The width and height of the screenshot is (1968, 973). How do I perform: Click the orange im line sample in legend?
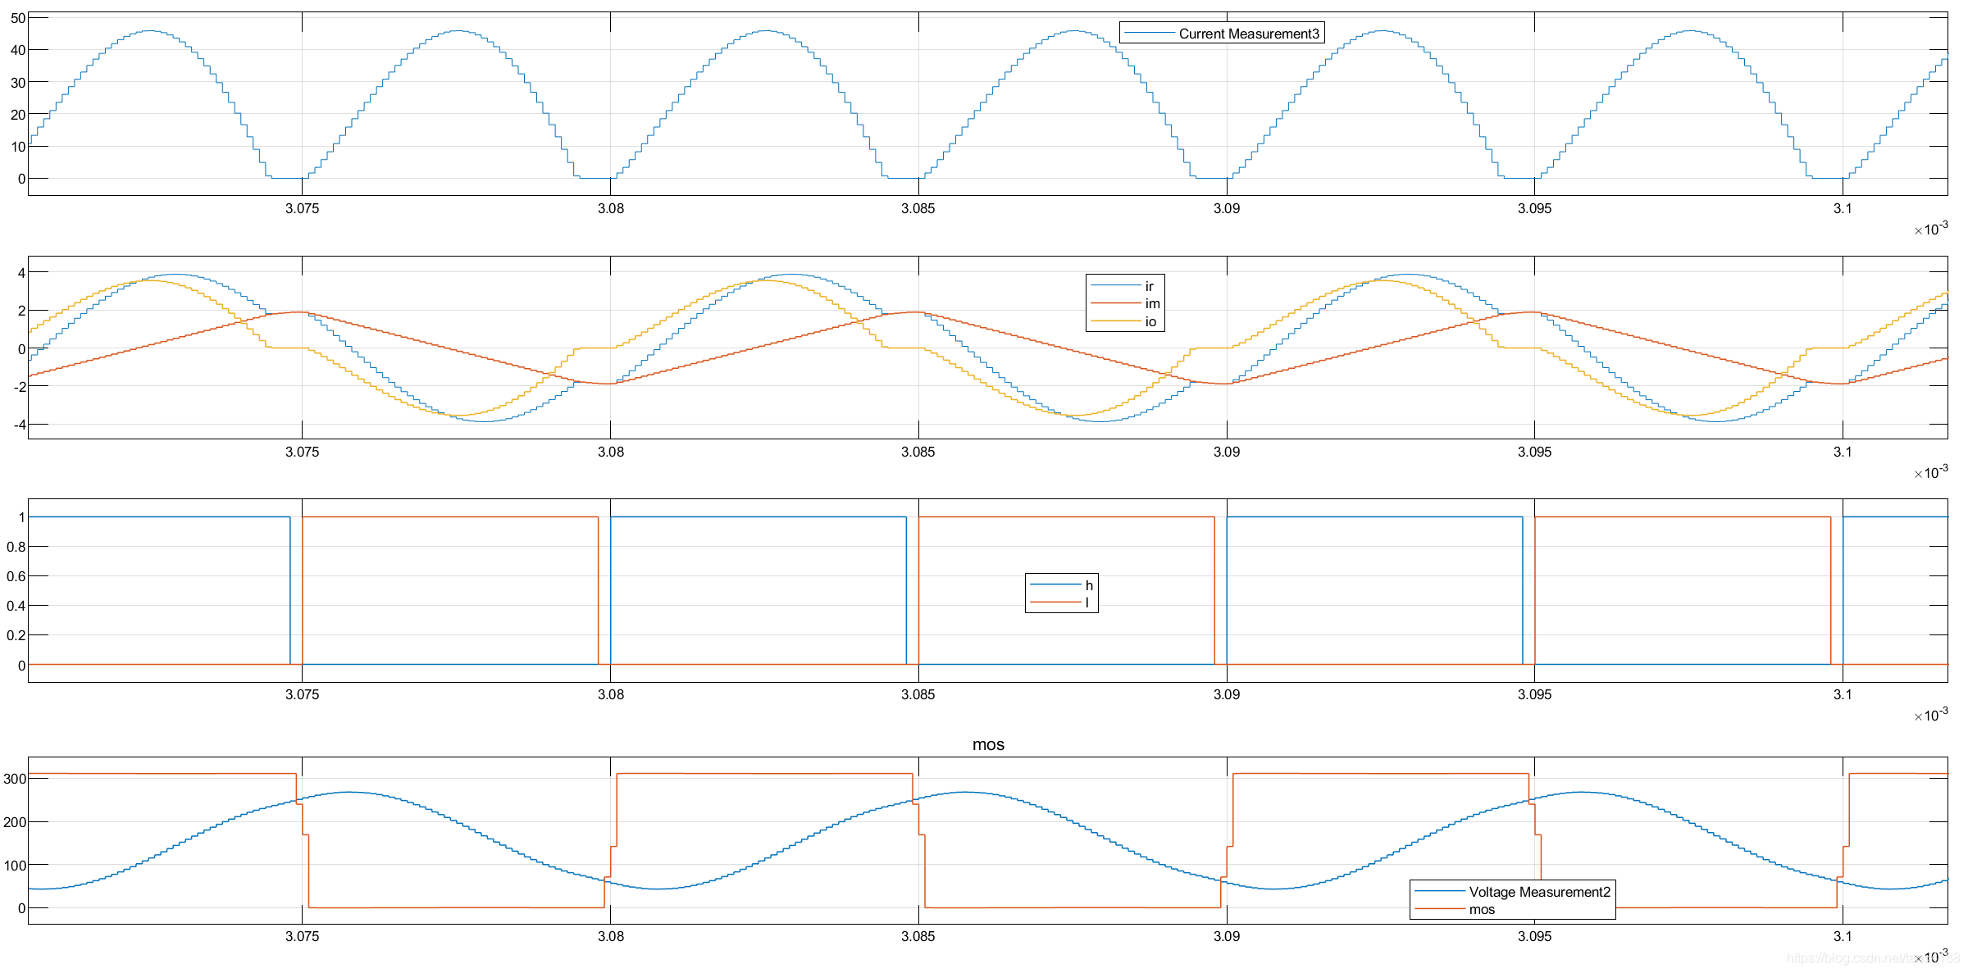[x=1115, y=303]
